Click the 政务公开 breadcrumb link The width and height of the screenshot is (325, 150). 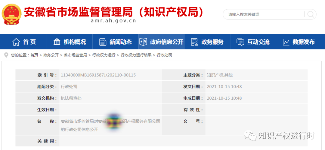51,55
